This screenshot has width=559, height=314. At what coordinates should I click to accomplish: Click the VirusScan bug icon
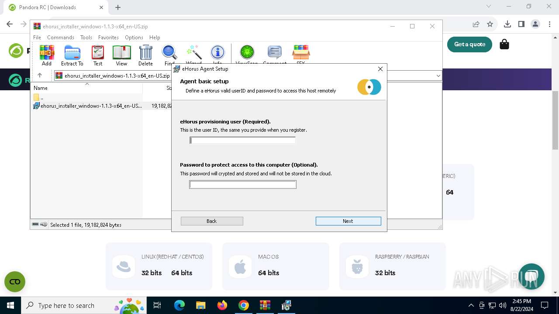pyautogui.click(x=247, y=55)
